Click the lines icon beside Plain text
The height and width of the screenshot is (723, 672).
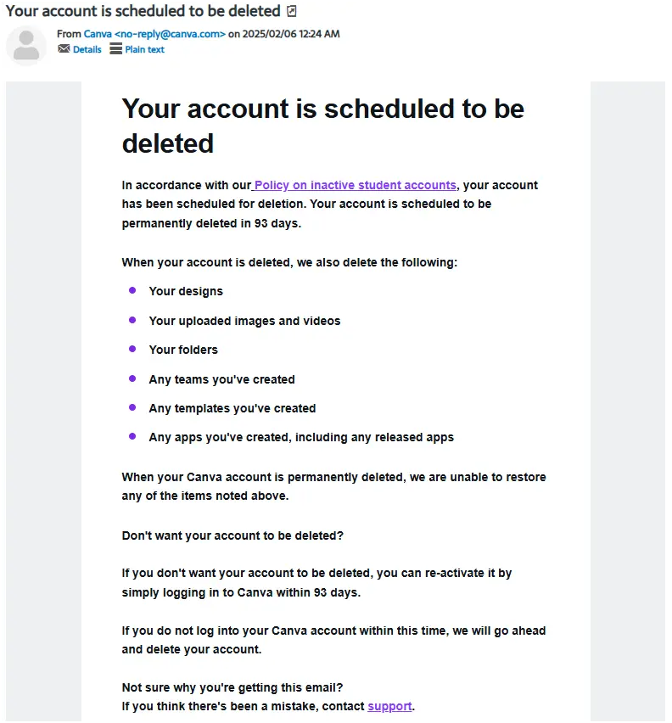tap(115, 49)
